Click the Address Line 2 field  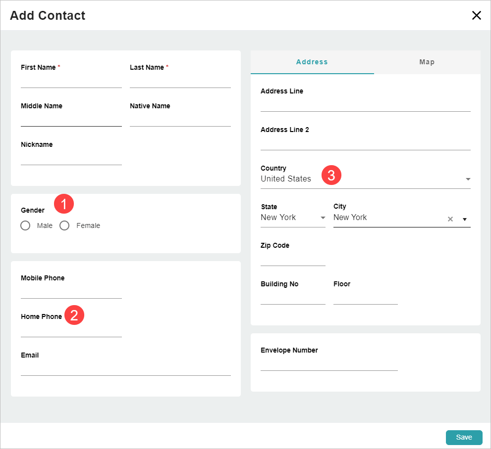[366, 144]
